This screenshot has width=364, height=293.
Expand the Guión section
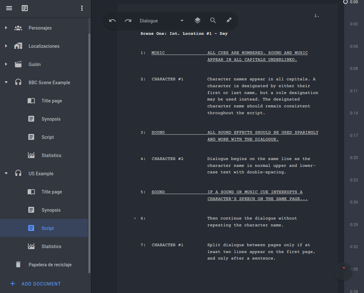point(6,64)
